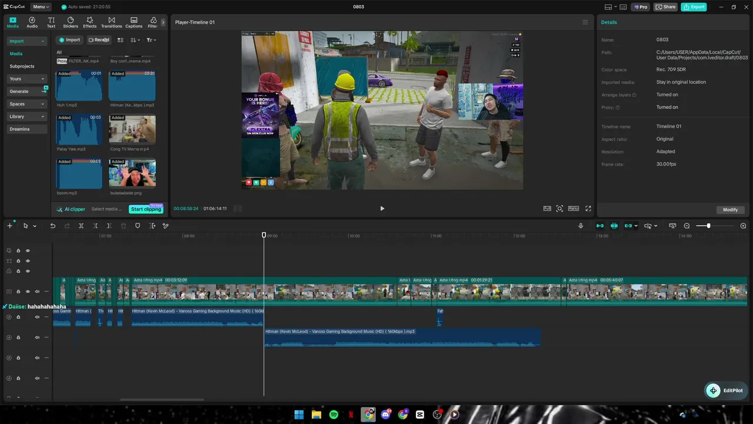
Task: Click the Record button
Action: pos(99,40)
